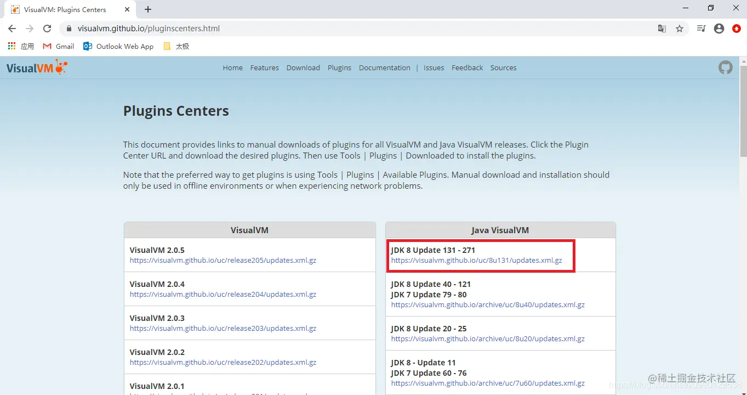
Task: Go to Home in the navigation
Action: click(232, 67)
